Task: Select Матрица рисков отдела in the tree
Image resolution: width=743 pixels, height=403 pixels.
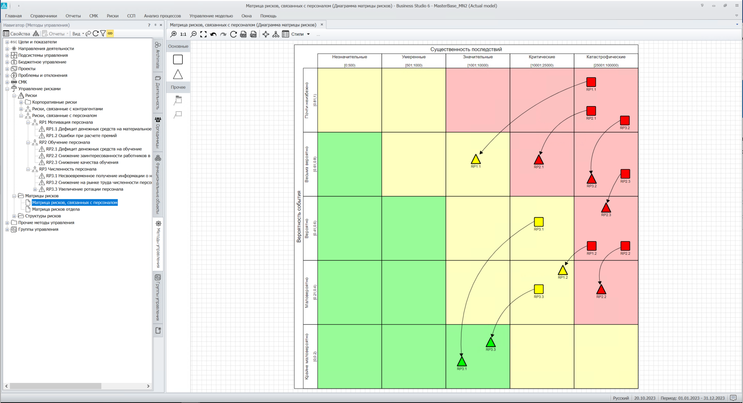Action: (56, 209)
